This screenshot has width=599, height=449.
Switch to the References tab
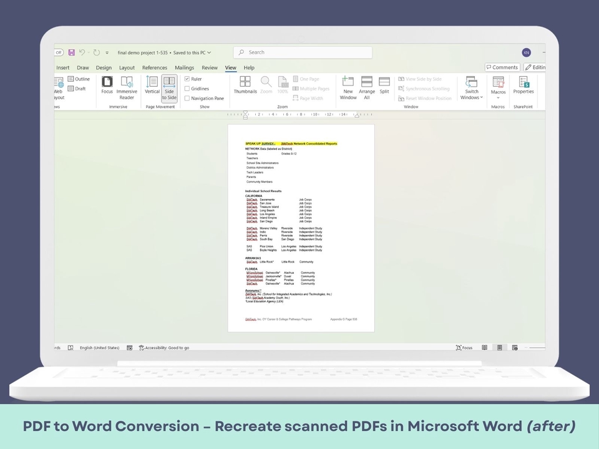click(154, 67)
